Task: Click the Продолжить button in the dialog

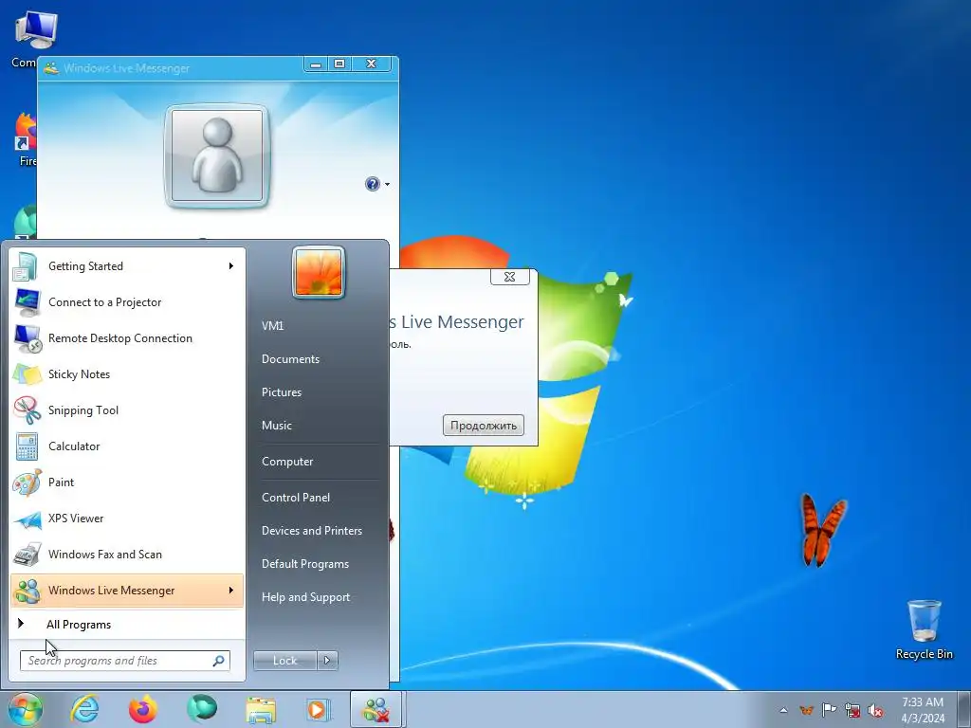Action: [483, 426]
